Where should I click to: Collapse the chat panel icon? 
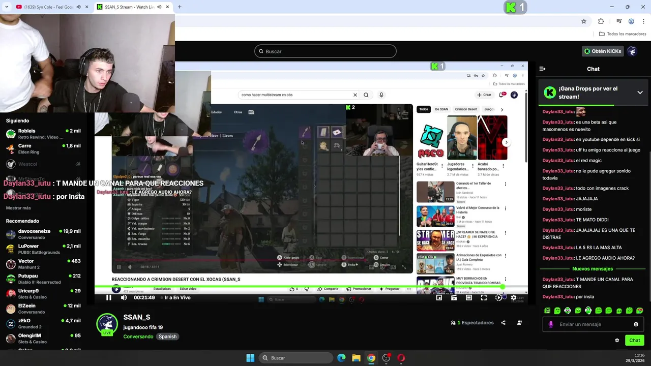coord(542,69)
